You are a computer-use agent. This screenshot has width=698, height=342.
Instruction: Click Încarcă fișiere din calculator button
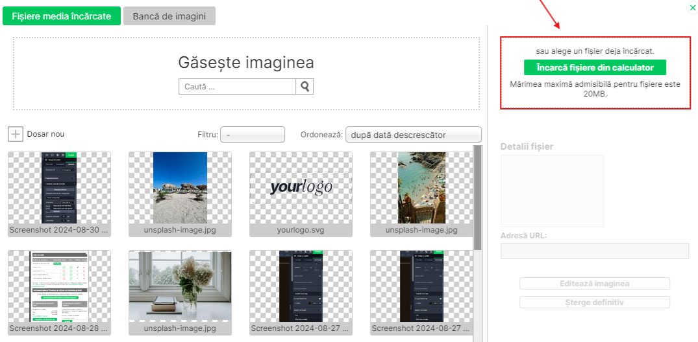point(595,67)
